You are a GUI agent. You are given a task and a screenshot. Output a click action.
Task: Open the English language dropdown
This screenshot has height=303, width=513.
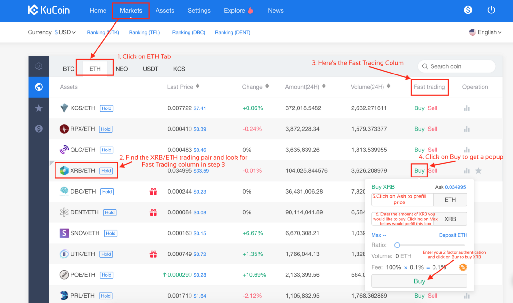485,32
